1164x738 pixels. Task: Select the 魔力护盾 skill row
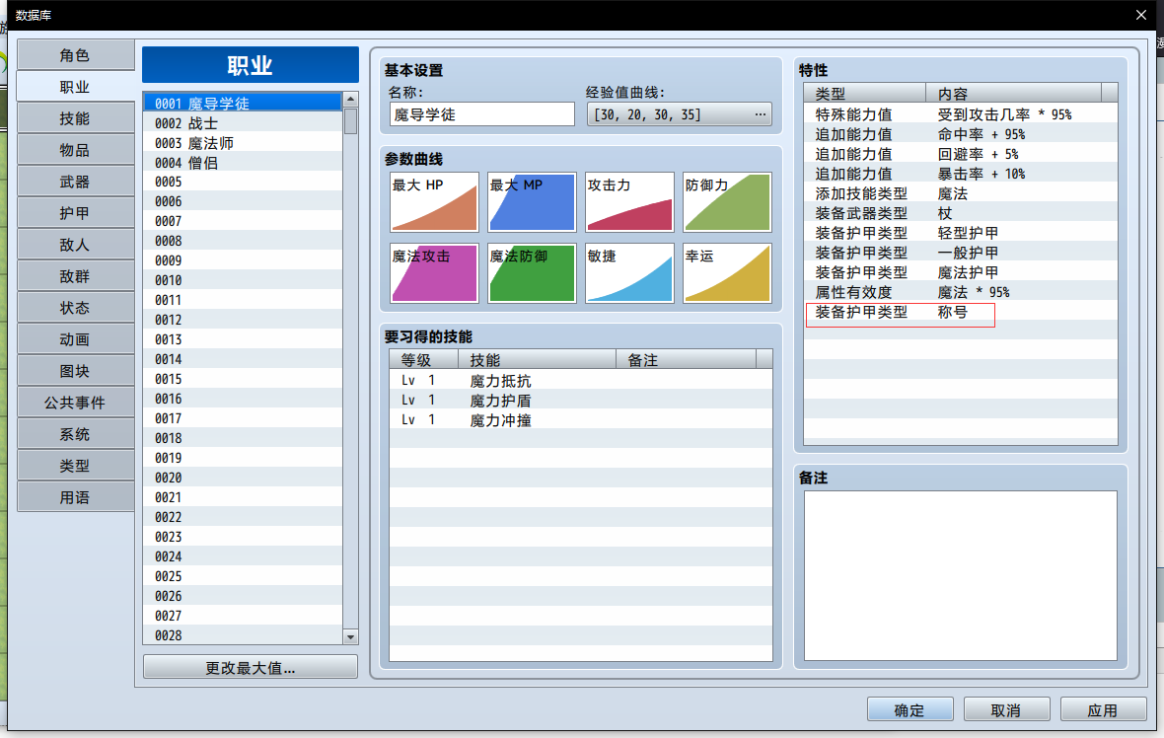coord(580,401)
